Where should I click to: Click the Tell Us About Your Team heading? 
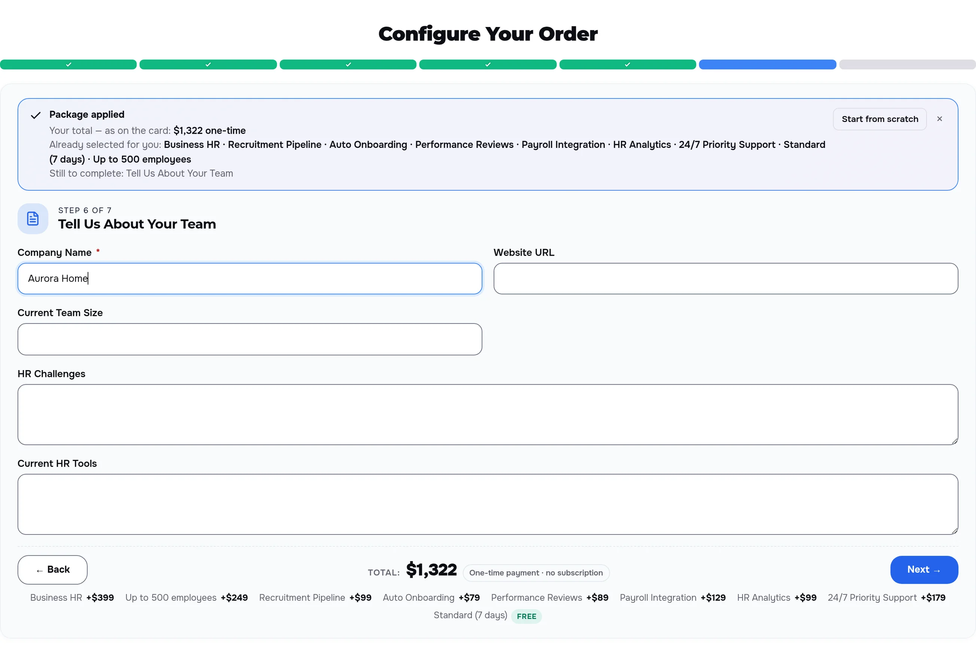(x=137, y=224)
